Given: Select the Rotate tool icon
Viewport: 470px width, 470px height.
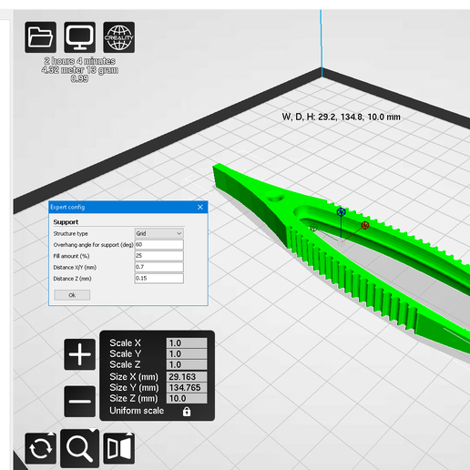Looking at the screenshot, I should pyautogui.click(x=41, y=448).
